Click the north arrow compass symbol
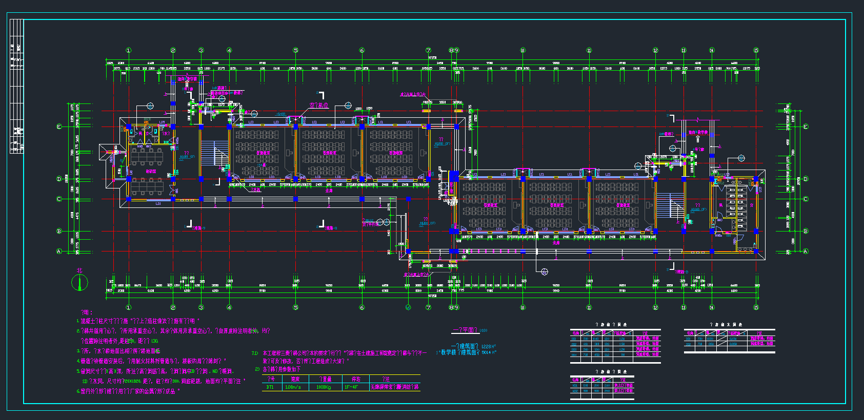The width and height of the screenshot is (864, 420). tap(79, 282)
